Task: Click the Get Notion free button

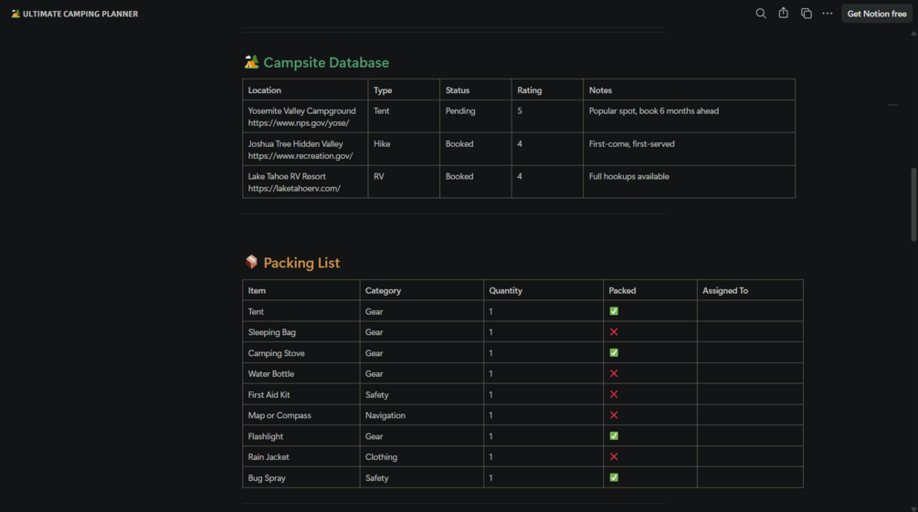Action: click(x=877, y=14)
